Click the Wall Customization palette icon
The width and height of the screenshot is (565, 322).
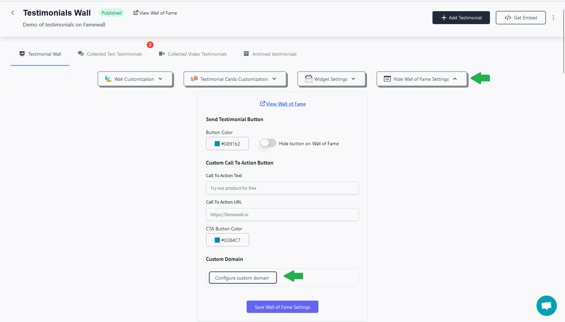coord(108,79)
